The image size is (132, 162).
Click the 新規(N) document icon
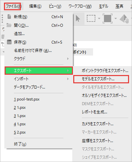click(x=9, y=17)
